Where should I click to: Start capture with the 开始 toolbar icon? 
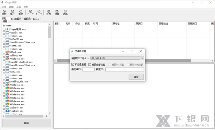pos(4,12)
